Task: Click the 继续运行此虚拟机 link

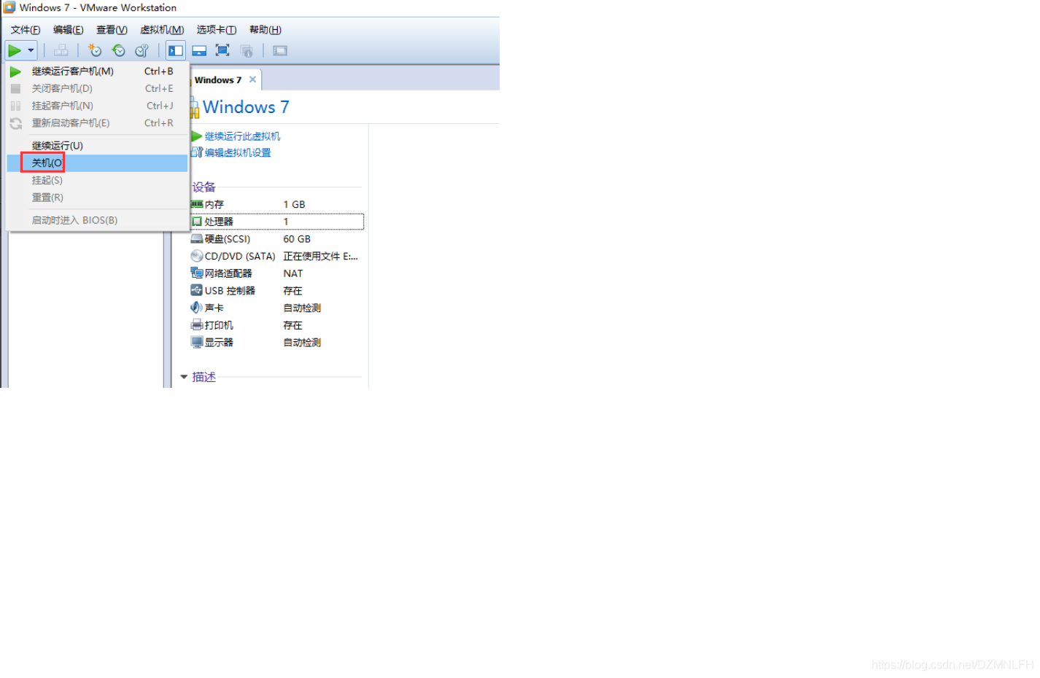Action: pos(242,136)
